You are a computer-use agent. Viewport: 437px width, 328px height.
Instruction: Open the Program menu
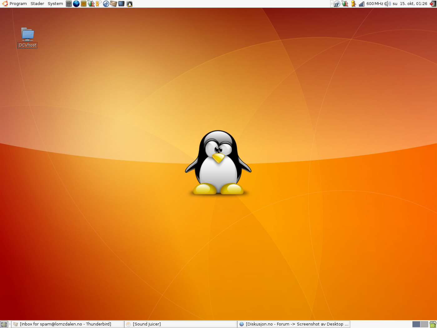click(18, 4)
